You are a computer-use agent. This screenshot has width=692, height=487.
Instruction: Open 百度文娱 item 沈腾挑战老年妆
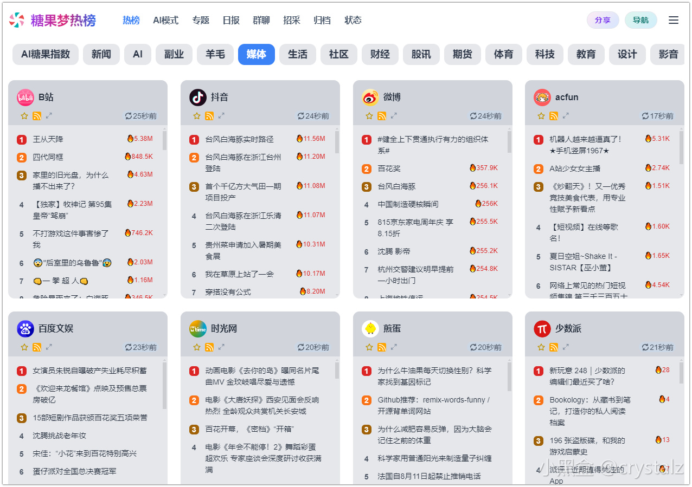tap(59, 436)
